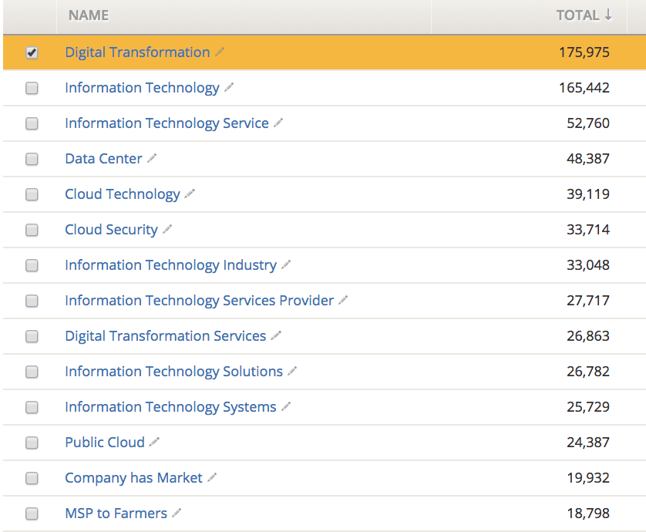646x532 pixels.
Task: Edit Information Technology name via pencil icon
Action: [x=229, y=88]
